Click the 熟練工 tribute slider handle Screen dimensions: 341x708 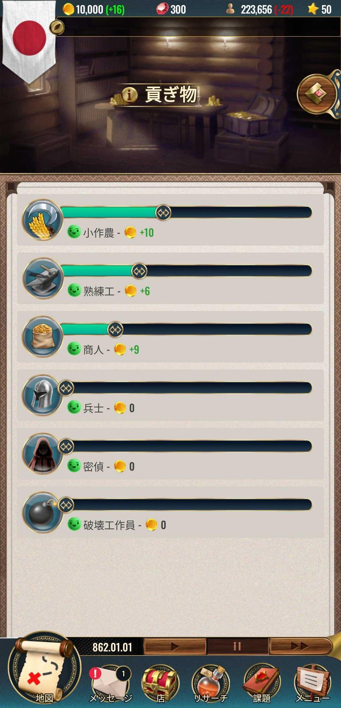[139, 271]
